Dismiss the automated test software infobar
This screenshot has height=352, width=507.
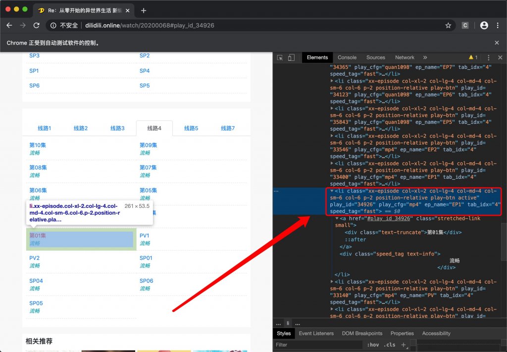coord(497,43)
